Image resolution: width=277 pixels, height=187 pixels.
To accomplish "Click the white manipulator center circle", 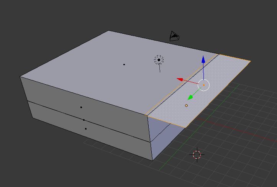I will click(x=203, y=85).
